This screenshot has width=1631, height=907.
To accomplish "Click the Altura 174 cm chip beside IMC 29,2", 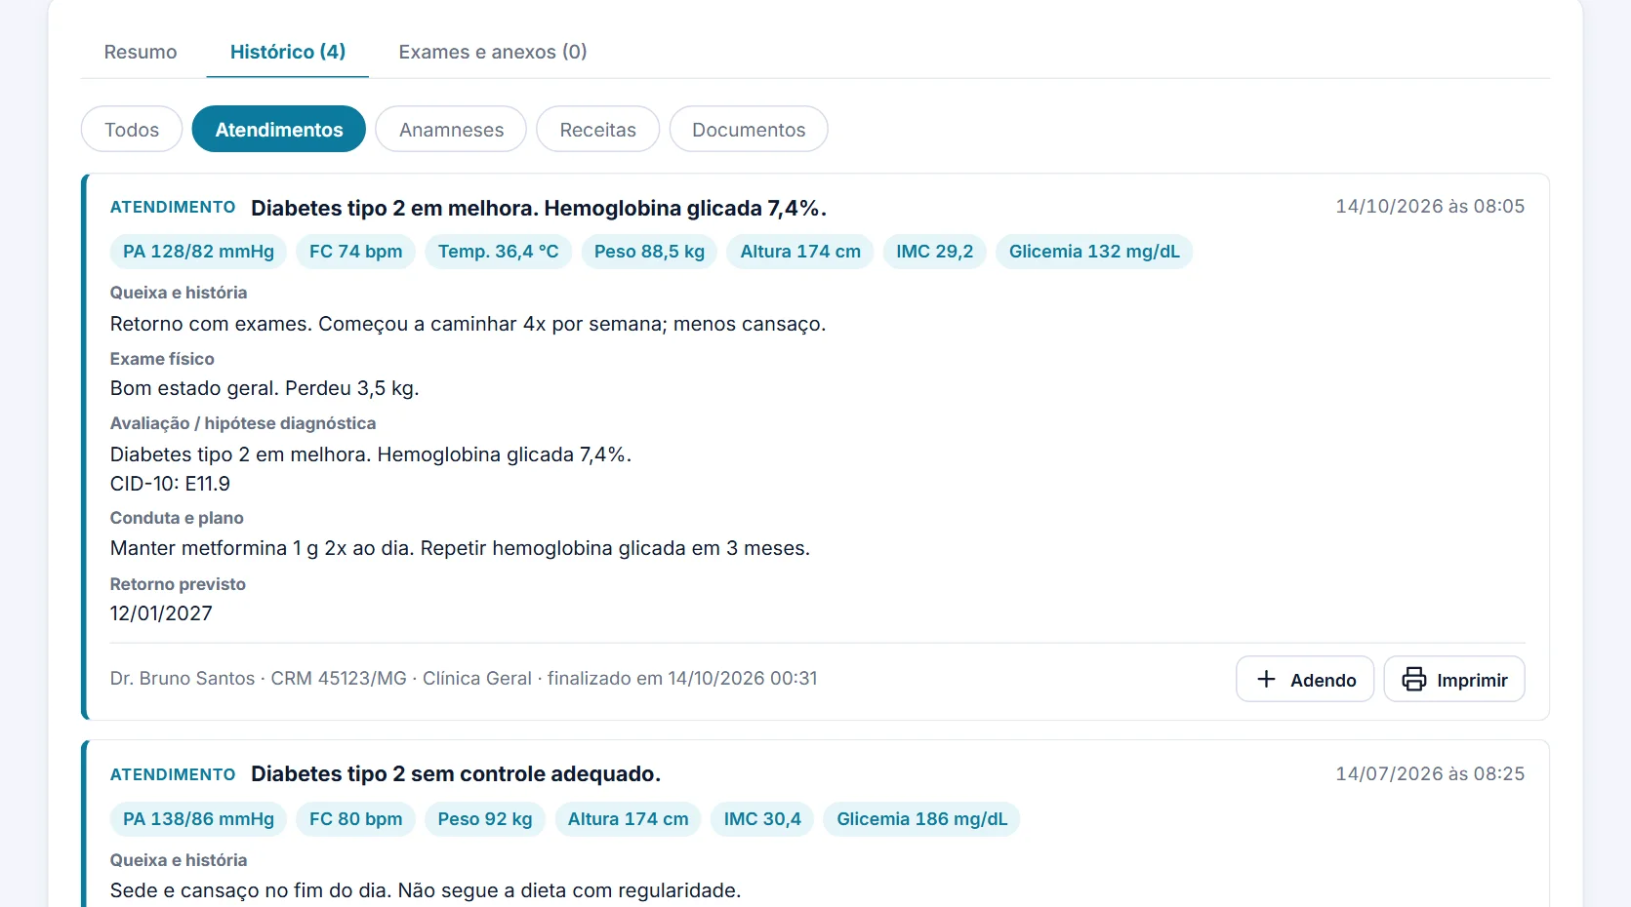I will tap(800, 252).
